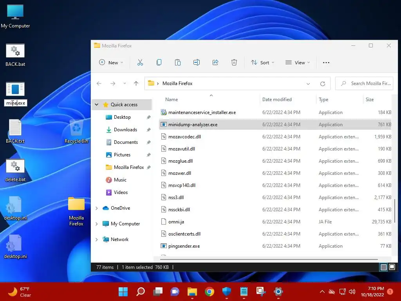The image size is (401, 301).
Task: Click the Cut scissors icon
Action: [140, 62]
